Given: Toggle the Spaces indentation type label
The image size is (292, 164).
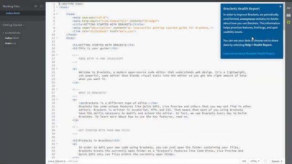Looking at the screenshot, I should tap(276, 161).
